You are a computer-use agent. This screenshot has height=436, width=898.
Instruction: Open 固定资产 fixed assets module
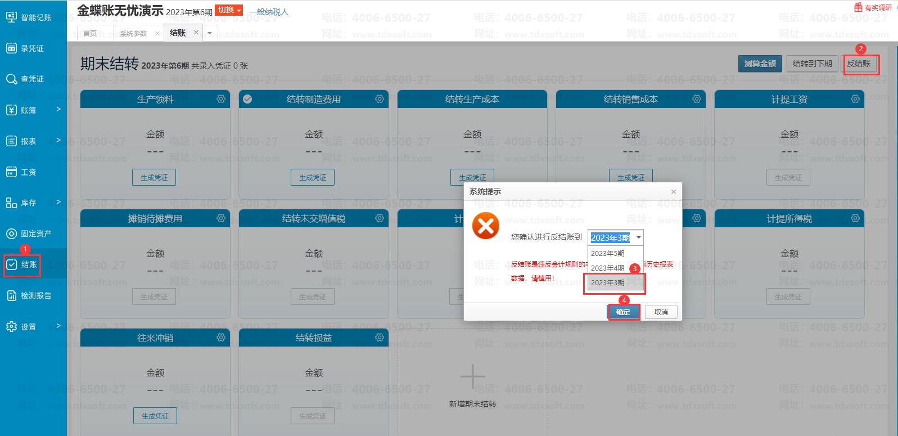point(11,233)
